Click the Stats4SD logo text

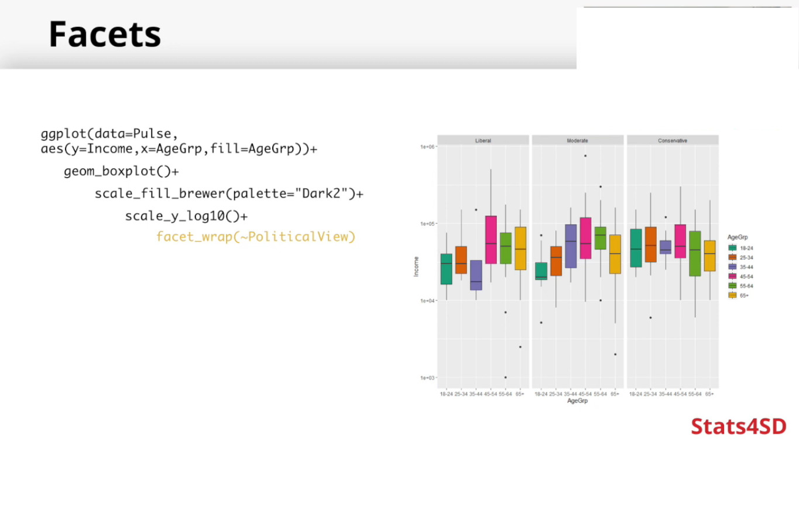[x=739, y=426]
